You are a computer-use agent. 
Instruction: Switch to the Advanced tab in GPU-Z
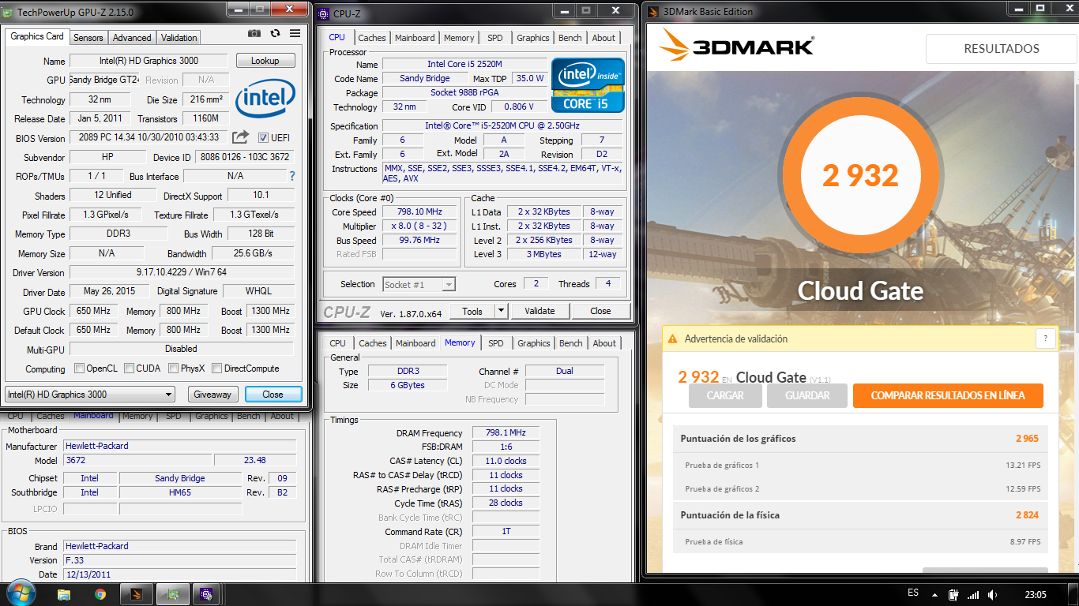coord(132,37)
